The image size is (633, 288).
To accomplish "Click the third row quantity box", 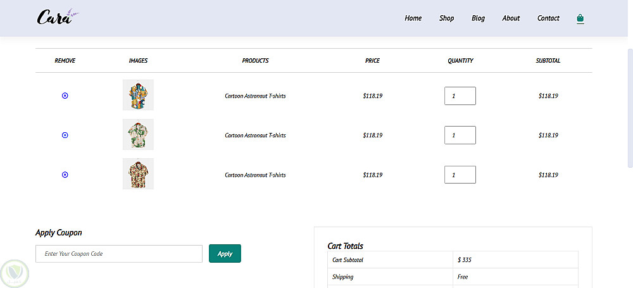I will [x=460, y=175].
